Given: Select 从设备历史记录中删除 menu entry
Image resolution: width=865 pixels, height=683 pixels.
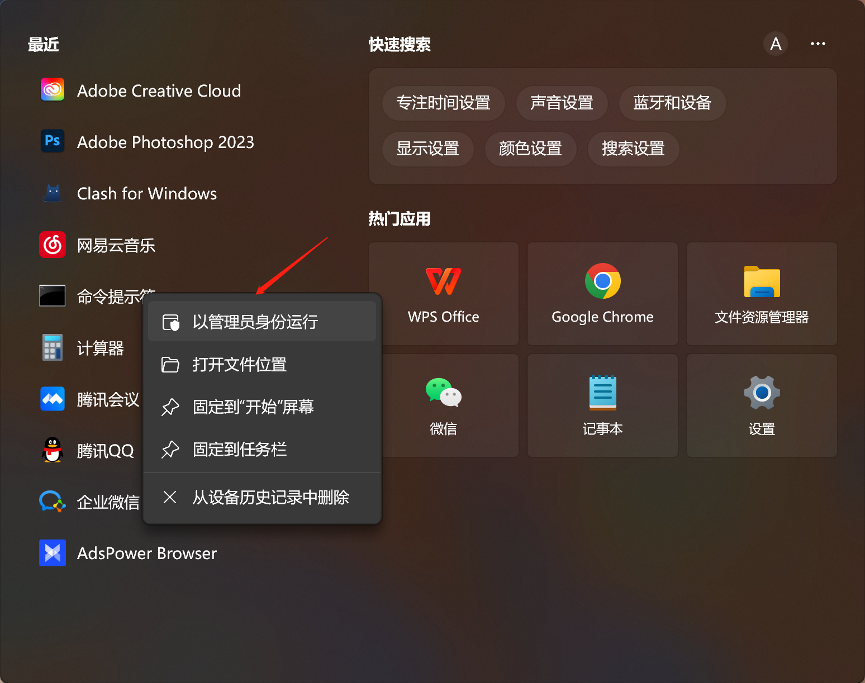Looking at the screenshot, I should tap(262, 497).
